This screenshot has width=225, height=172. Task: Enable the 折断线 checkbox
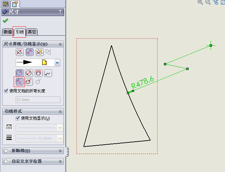coord(6,151)
